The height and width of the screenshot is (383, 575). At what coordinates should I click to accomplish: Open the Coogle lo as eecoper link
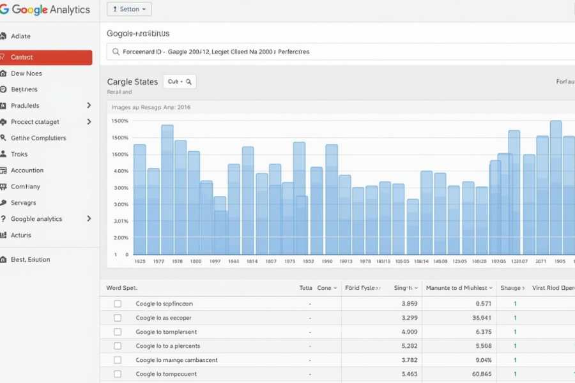click(164, 318)
